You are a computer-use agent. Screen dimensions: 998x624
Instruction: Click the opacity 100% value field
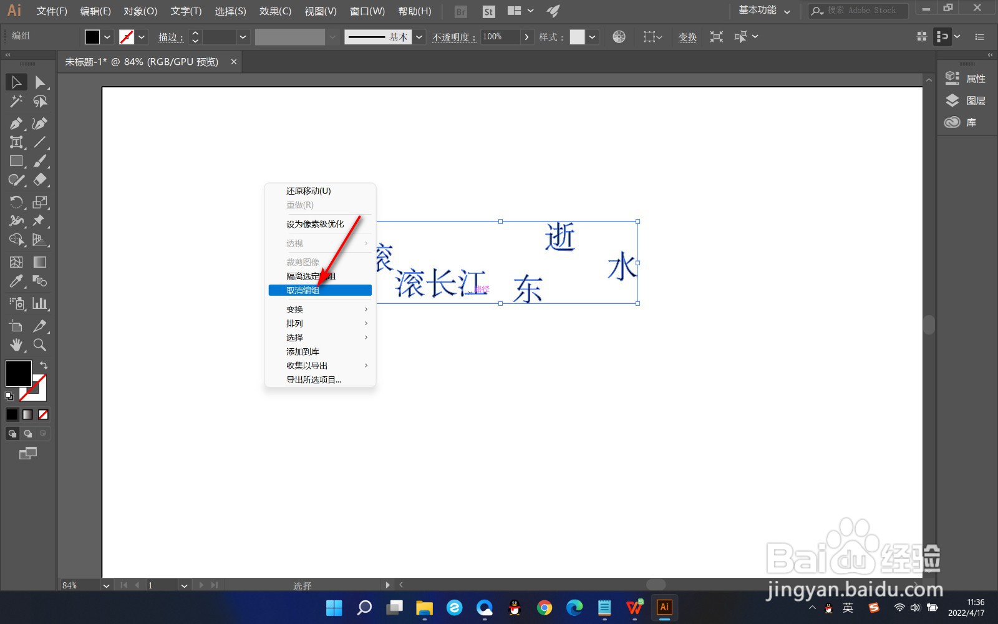click(x=500, y=37)
